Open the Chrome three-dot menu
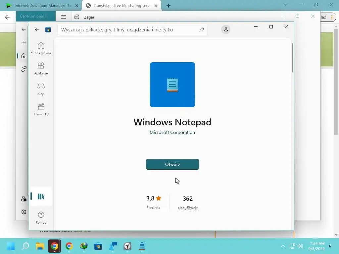Viewport: 339px width, 254px height. coord(332,17)
